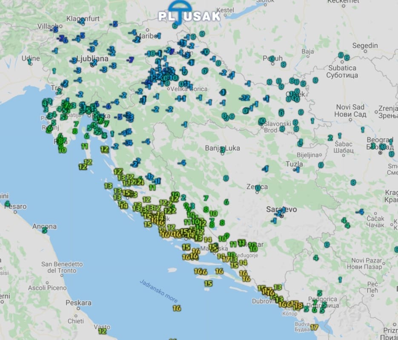
Task: Select the 17 marker next to Budva
Action: pos(314,327)
